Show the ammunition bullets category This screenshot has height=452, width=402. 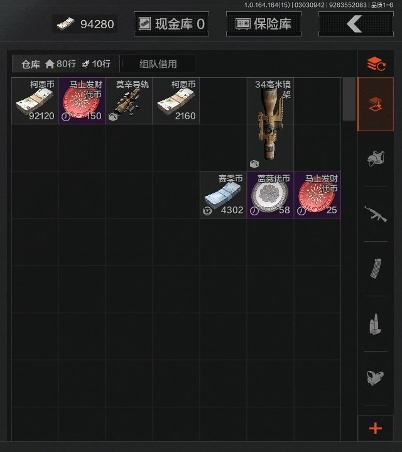[x=376, y=323]
